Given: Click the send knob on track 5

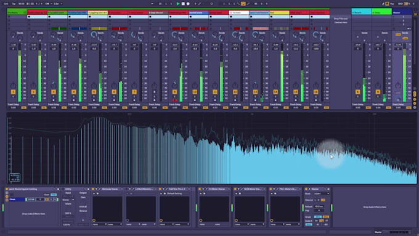Looking at the screenshot, I should tap(94, 35).
